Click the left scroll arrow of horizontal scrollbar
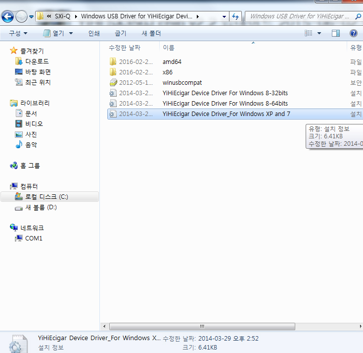Screen dimensions: 363x353 coord(104,326)
